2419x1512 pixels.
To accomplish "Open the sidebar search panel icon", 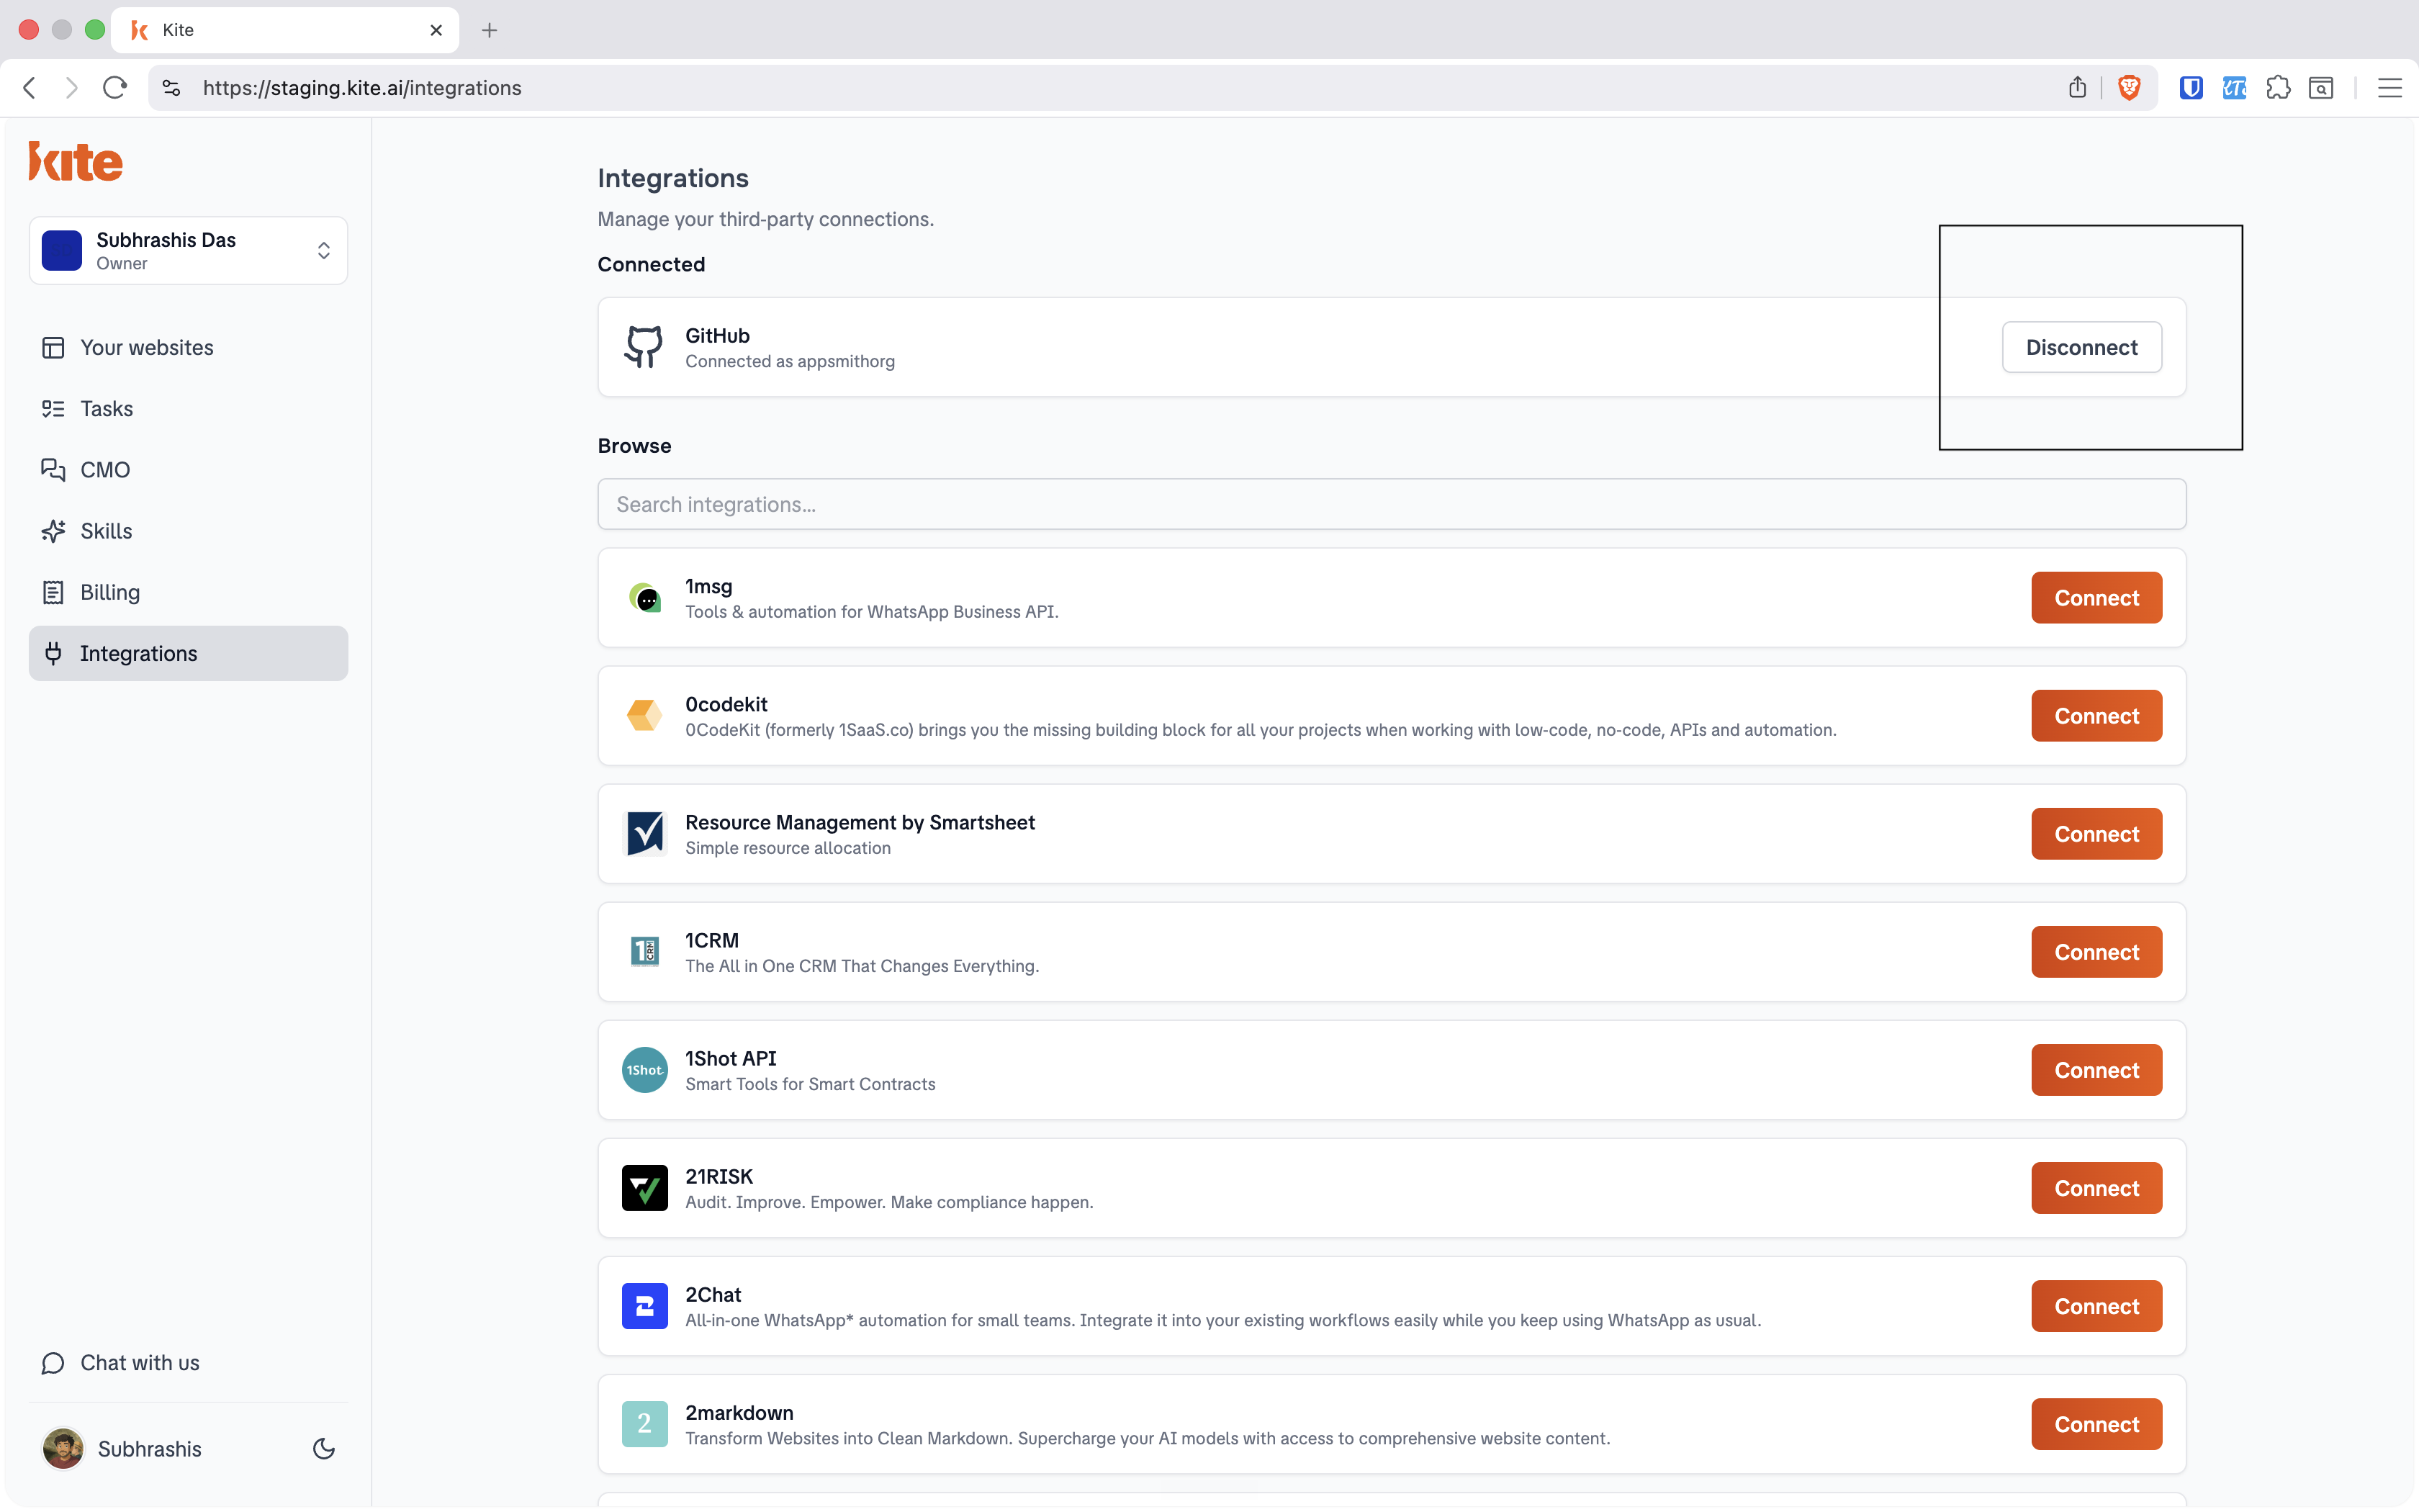I will (2321, 88).
